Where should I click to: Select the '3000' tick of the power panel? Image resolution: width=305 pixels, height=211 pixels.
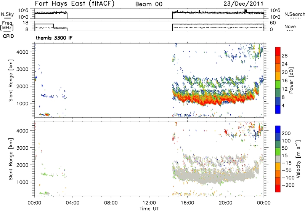(x=22, y=69)
